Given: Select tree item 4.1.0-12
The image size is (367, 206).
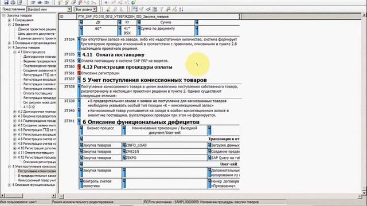Looking at the screenshot, I should (29, 107).
